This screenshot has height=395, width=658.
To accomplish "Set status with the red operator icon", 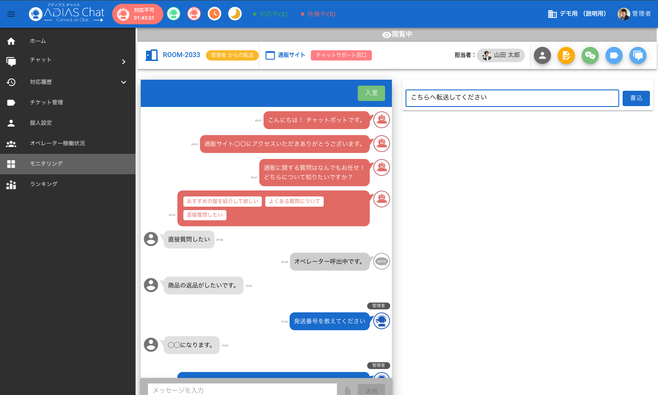I will 194,14.
